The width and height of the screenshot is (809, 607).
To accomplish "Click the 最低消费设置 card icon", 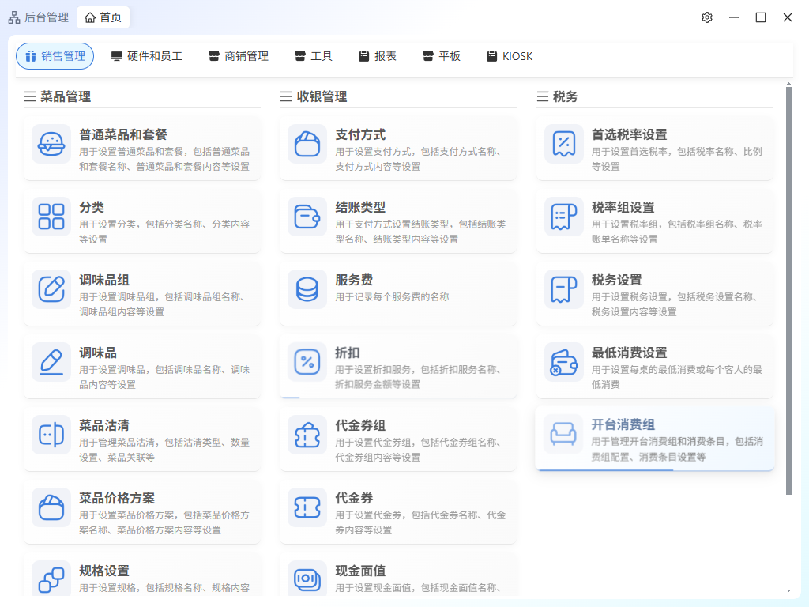I will click(563, 362).
